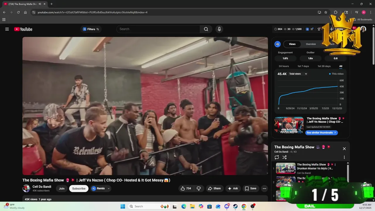Mute the tab via speaker icon
Viewport: 375px width, 211px height.
(x=40, y=4)
